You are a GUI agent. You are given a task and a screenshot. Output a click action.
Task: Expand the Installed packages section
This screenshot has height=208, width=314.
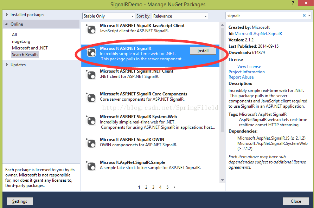(x=7, y=15)
